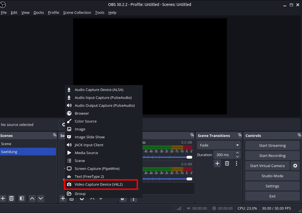The image size is (302, 213).
Task: Open Virtual Camera settings via gear icon
Action: 295,166
